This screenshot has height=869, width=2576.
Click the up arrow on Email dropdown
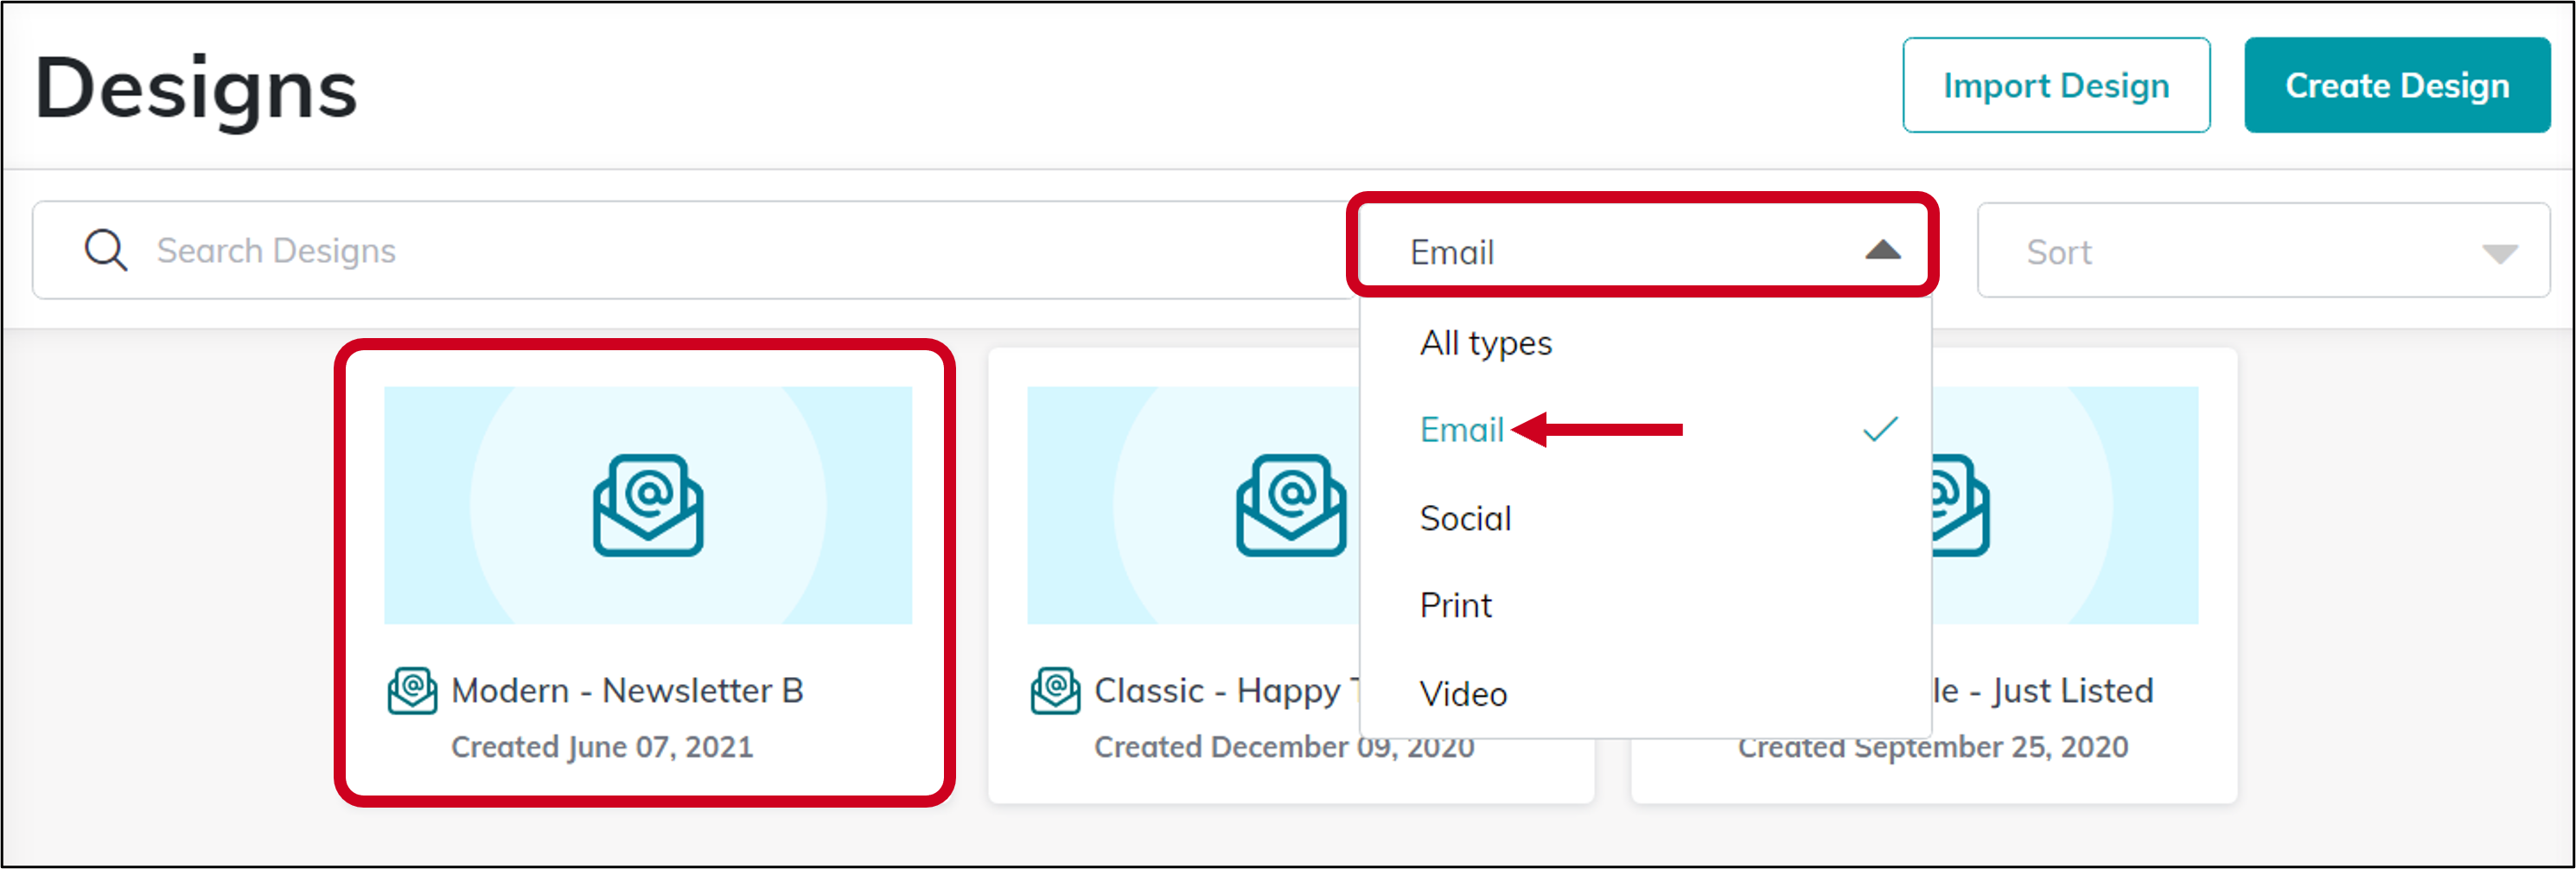(1882, 250)
